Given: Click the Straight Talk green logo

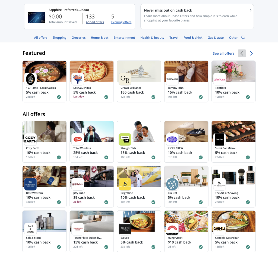Looking at the screenshot, I should click(125, 140).
